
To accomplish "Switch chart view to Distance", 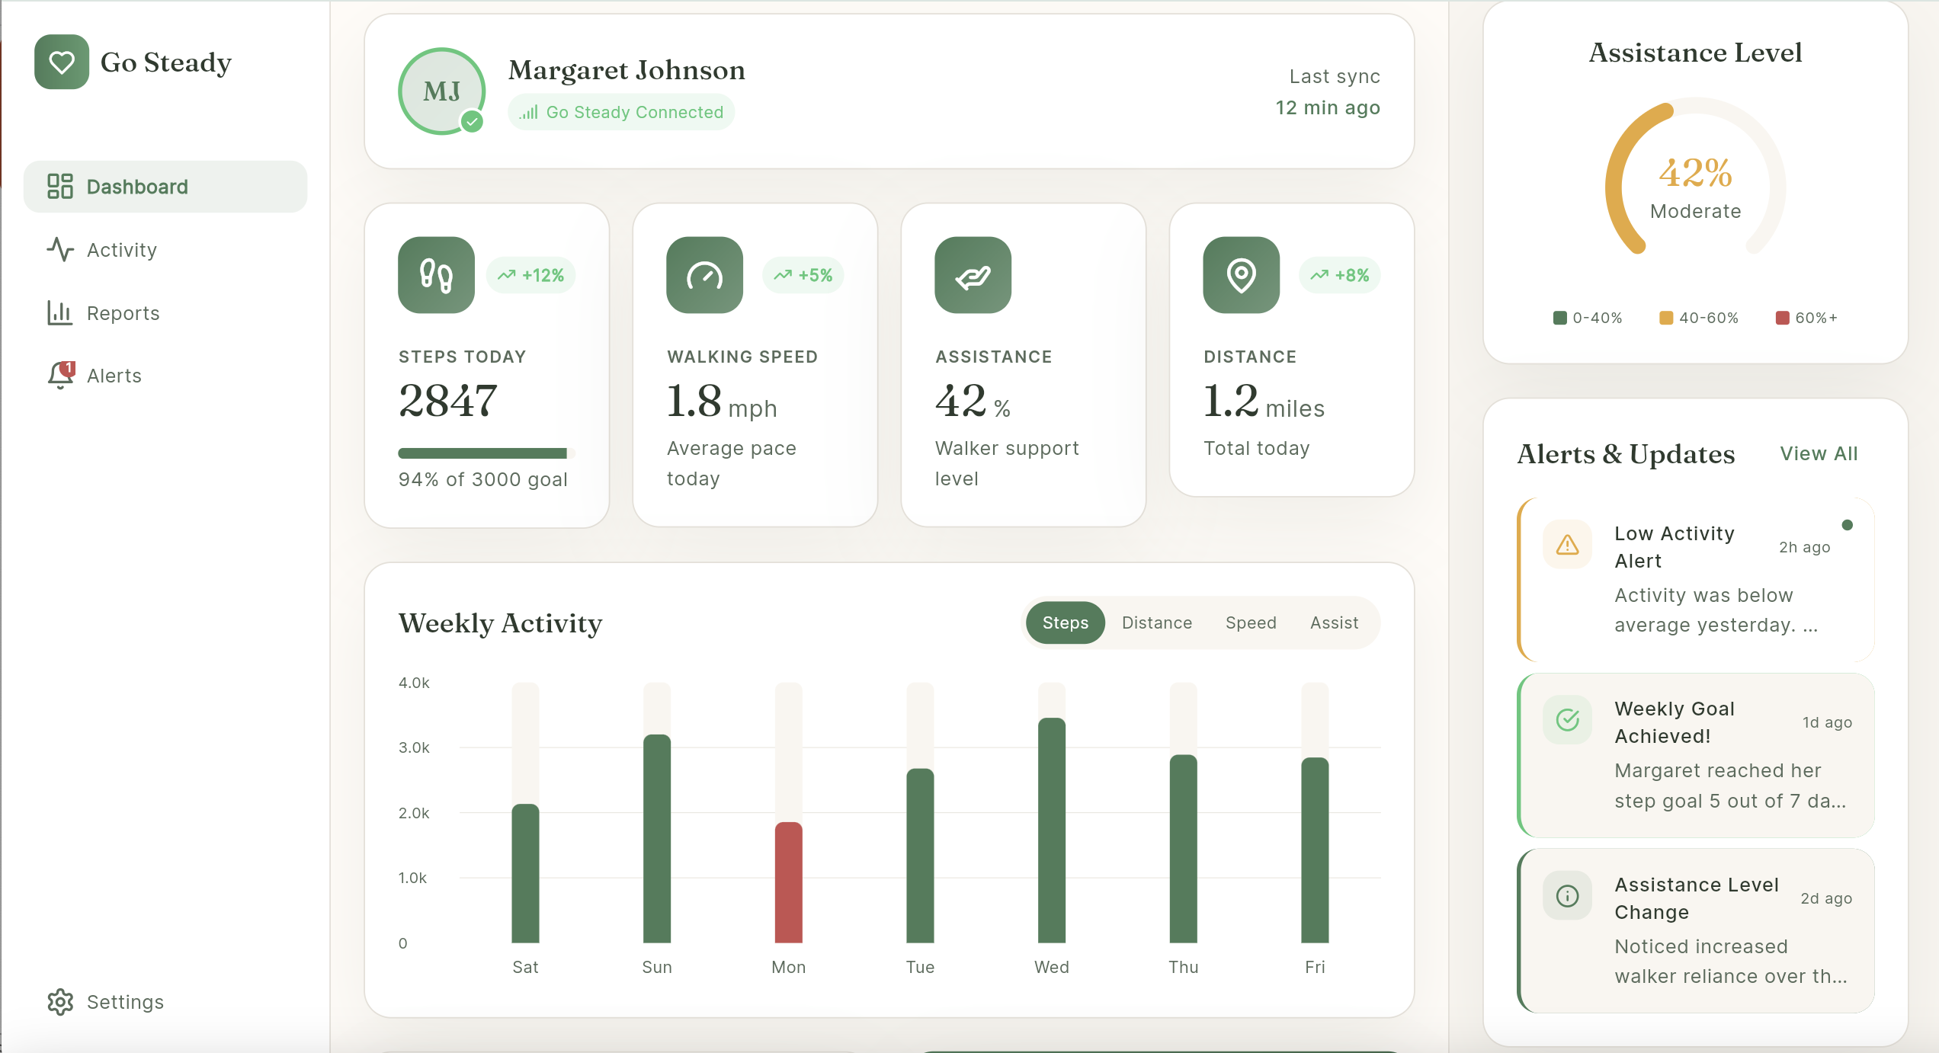I will (x=1157, y=623).
